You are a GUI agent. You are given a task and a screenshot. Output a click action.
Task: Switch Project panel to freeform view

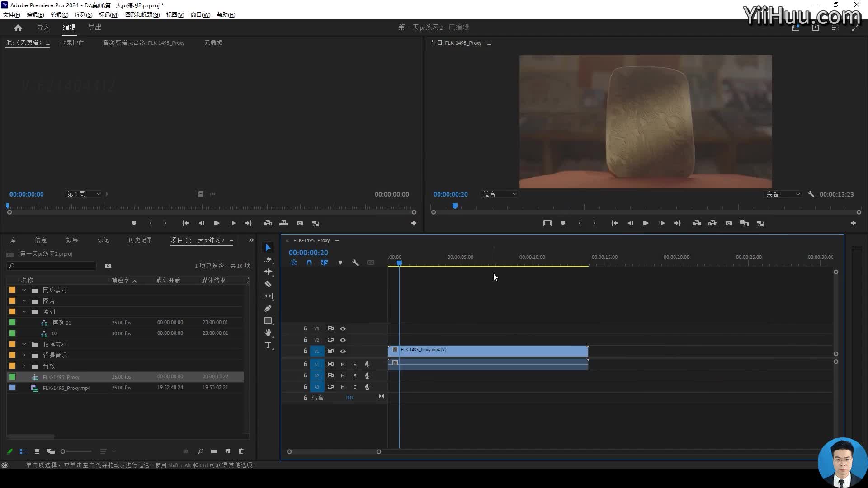coord(51,451)
